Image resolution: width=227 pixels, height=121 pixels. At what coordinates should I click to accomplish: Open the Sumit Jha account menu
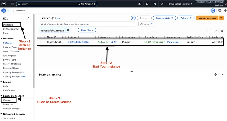(209, 2)
